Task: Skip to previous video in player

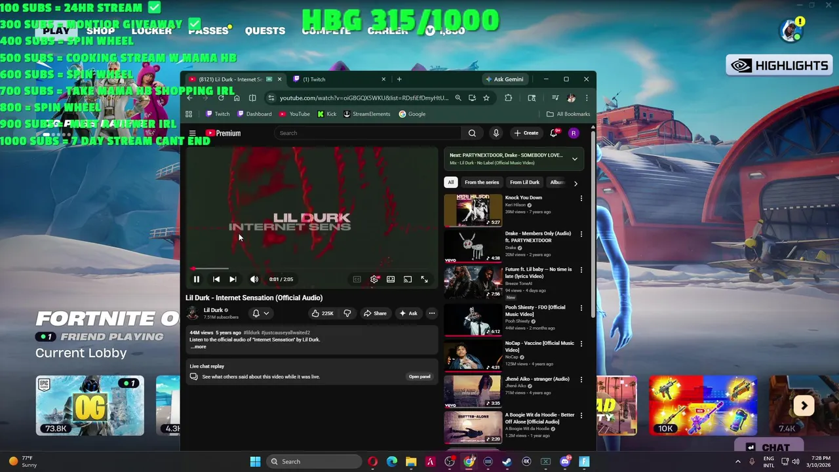Action: tap(216, 279)
